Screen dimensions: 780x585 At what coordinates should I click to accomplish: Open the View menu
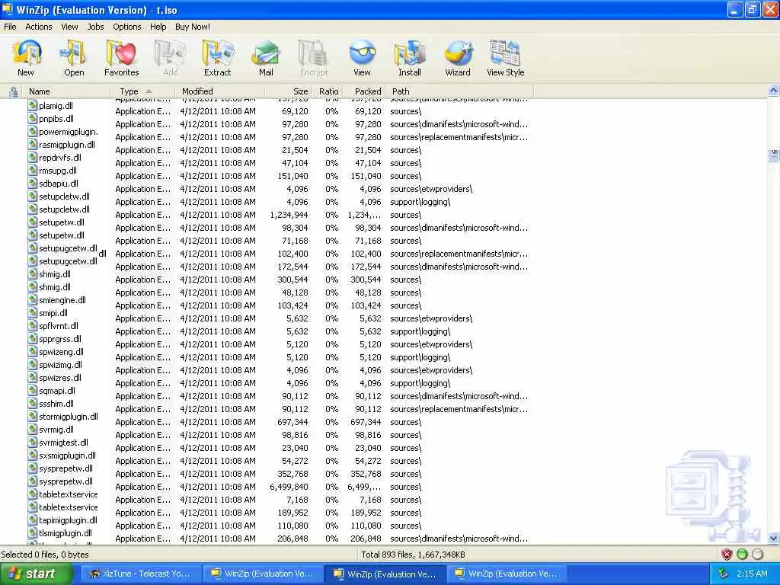coord(69,27)
